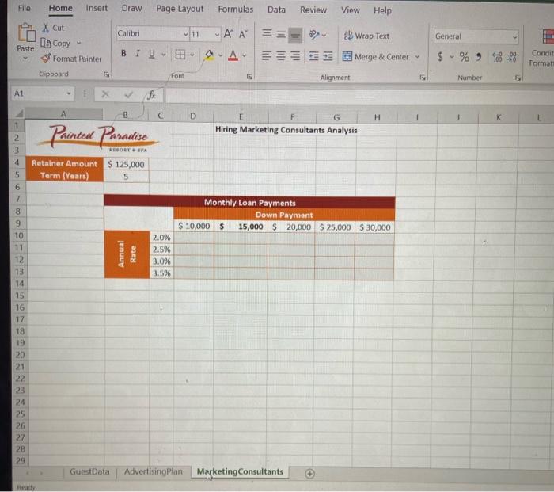The image size is (554, 492).
Task: Click the Copy icon
Action: 46,43
